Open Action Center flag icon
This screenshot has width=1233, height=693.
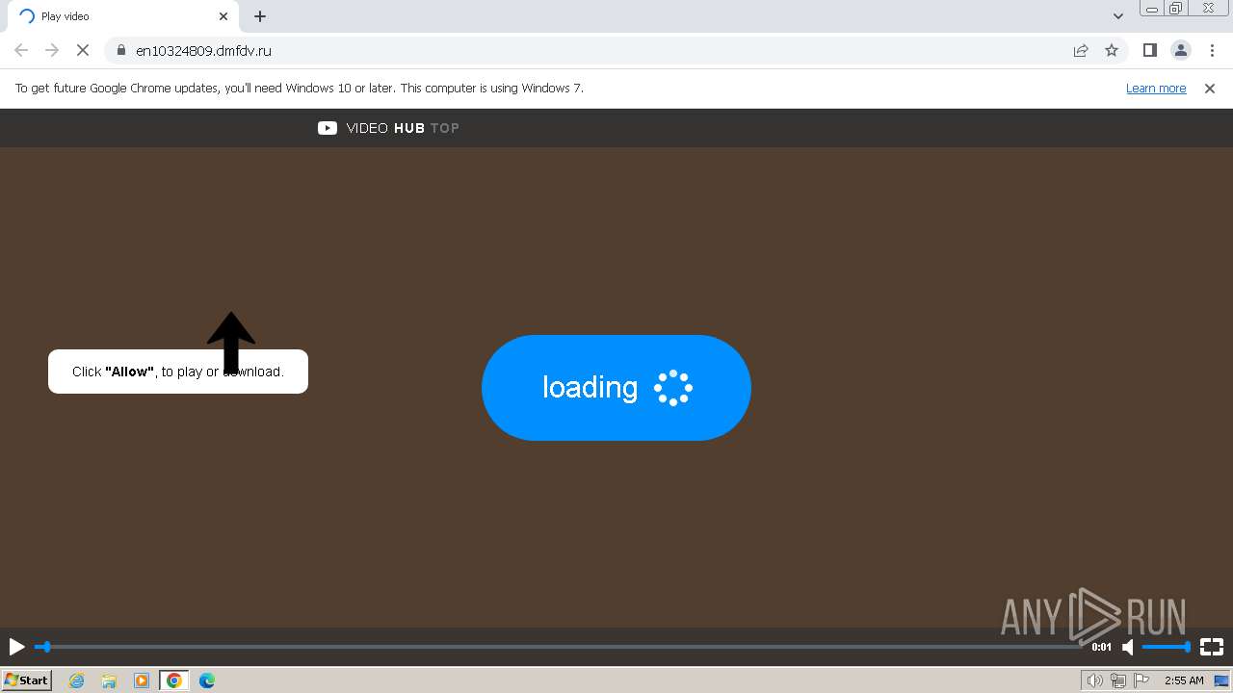pyautogui.click(x=1141, y=680)
